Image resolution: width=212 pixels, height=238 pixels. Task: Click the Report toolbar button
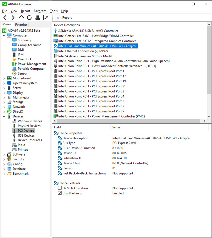click(x=64, y=18)
